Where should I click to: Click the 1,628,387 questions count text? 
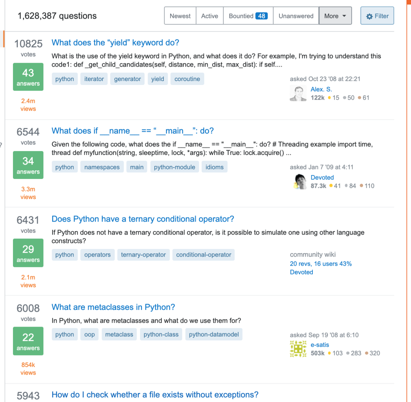click(x=57, y=16)
